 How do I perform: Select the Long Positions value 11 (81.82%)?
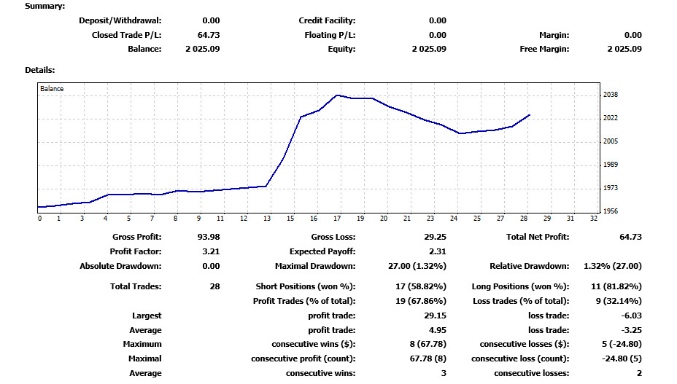click(x=616, y=286)
